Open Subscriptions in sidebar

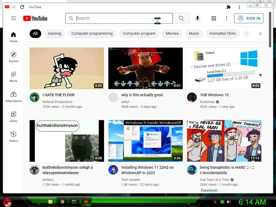13,97
